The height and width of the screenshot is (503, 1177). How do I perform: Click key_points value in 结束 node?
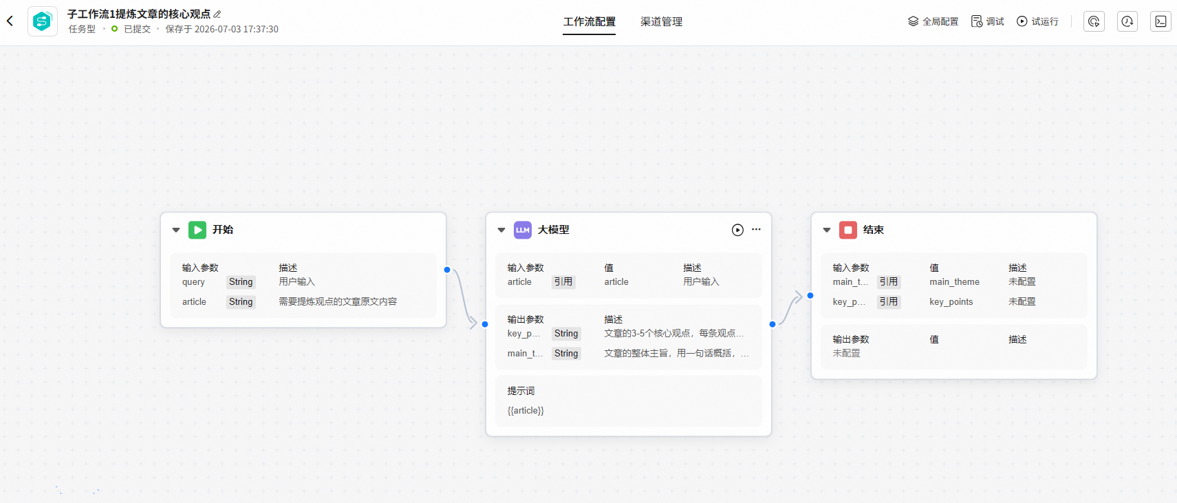click(x=951, y=302)
